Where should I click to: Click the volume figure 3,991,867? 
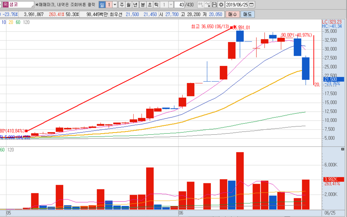coord(34,14)
